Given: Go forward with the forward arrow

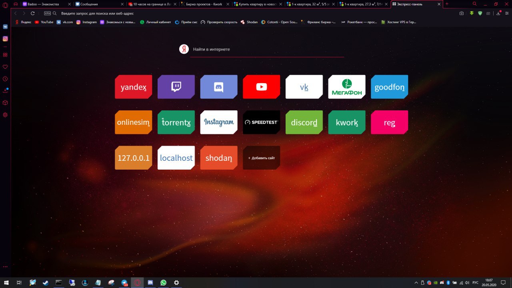Looking at the screenshot, I should click(x=24, y=13).
